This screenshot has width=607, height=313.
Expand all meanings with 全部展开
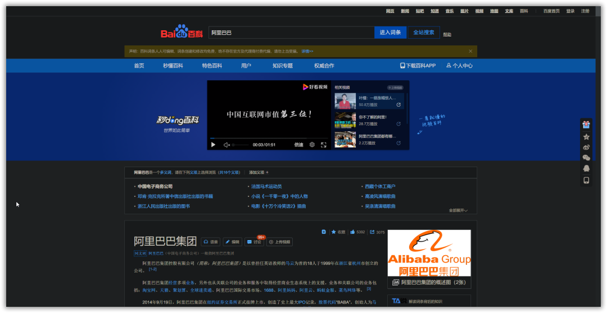point(459,210)
